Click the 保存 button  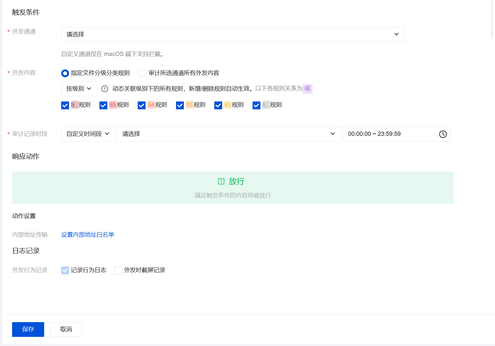coord(28,329)
